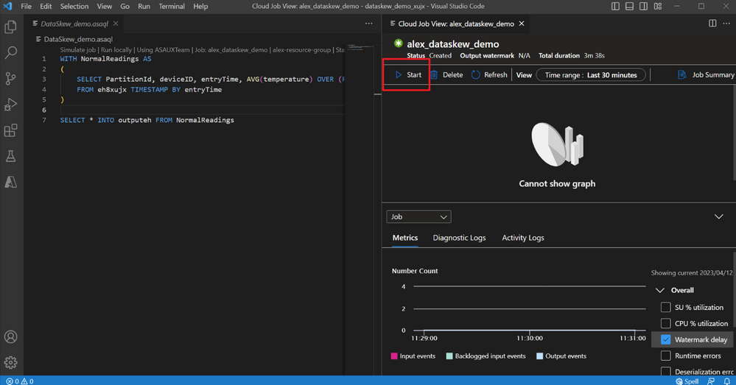Switch to the Diagnostic Logs tab
The width and height of the screenshot is (736, 385).
tap(459, 238)
